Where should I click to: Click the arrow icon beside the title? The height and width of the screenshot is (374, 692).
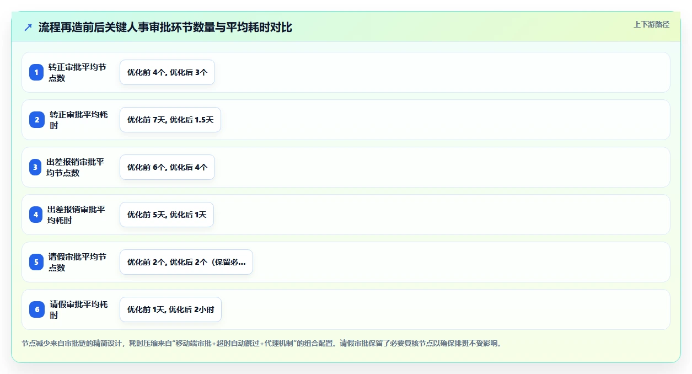click(28, 27)
